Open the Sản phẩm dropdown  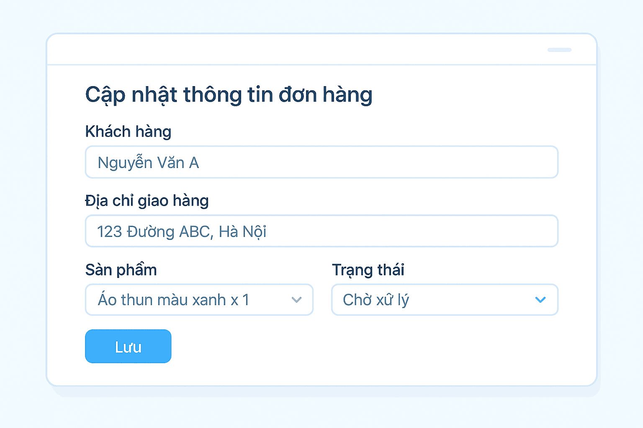point(199,300)
